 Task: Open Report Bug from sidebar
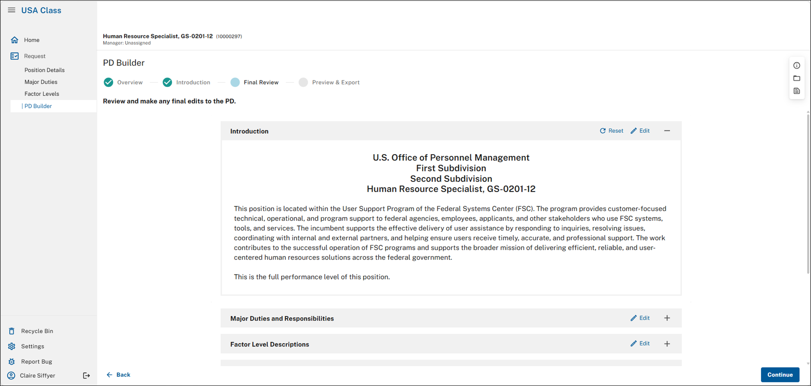click(37, 362)
